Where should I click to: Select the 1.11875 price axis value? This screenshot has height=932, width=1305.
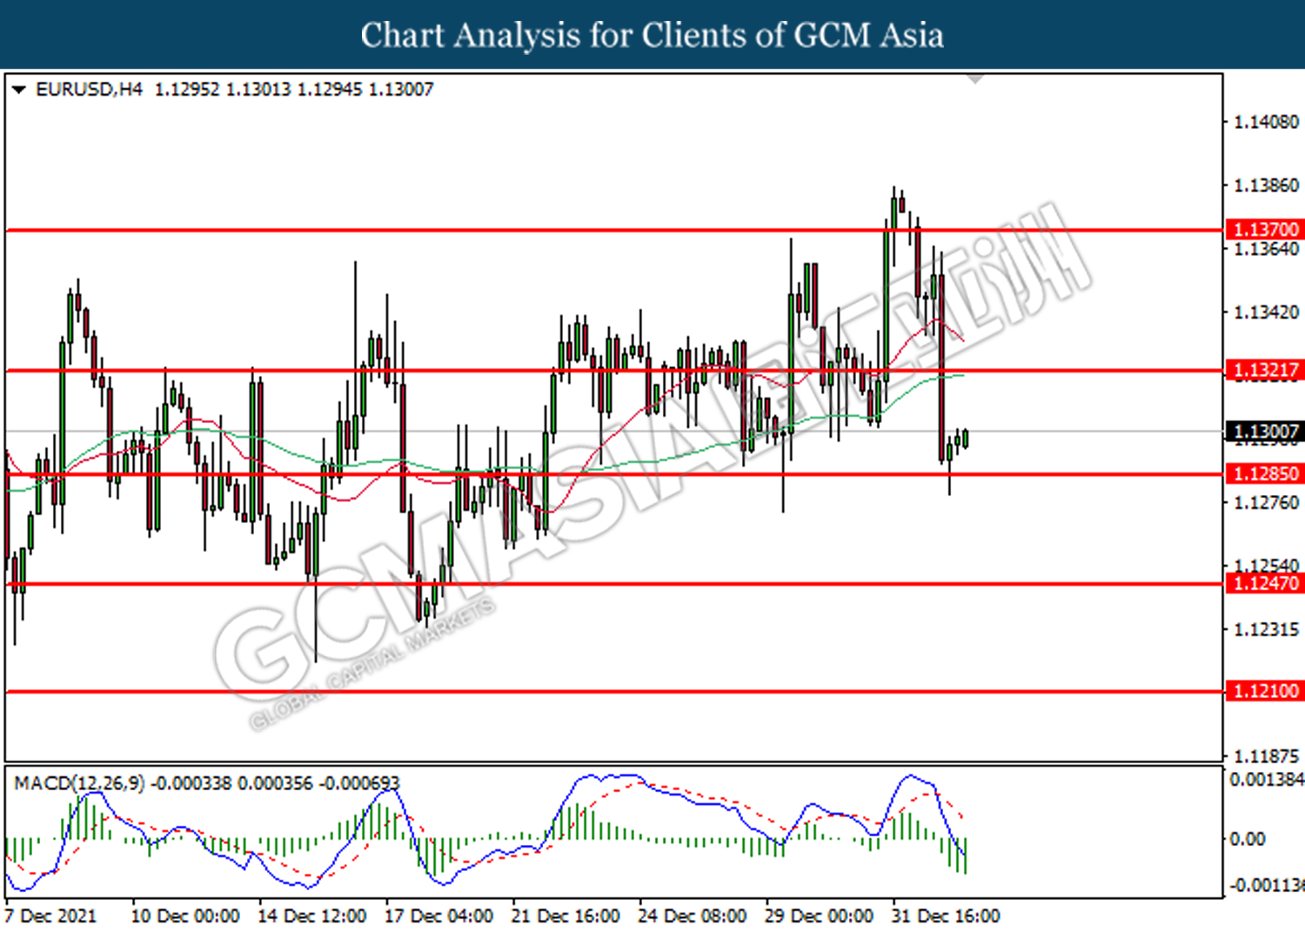point(1267,756)
